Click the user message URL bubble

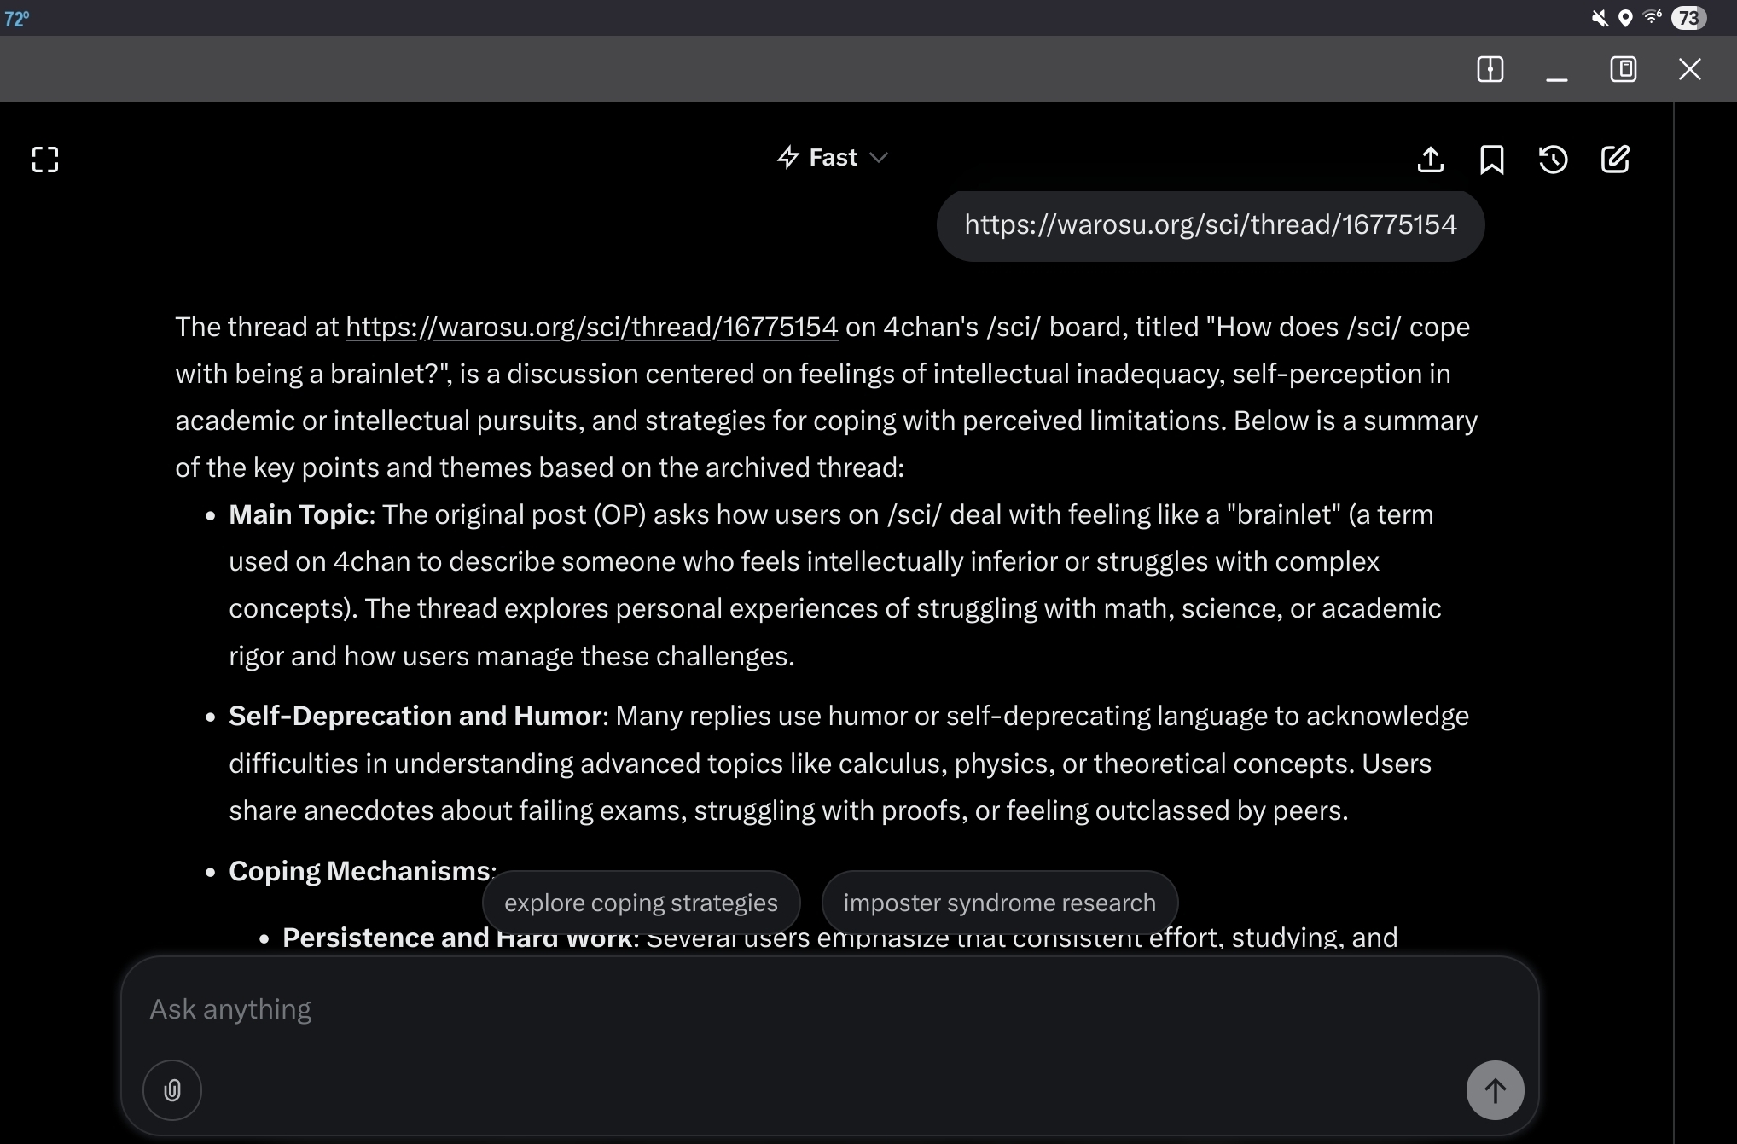coord(1210,225)
